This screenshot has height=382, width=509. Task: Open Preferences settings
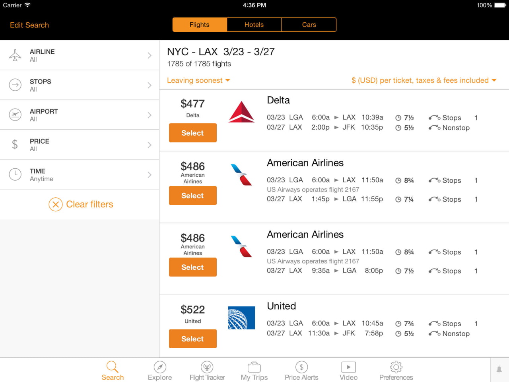coord(396,370)
